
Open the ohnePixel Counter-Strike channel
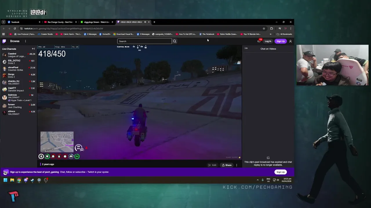click(x=19, y=69)
